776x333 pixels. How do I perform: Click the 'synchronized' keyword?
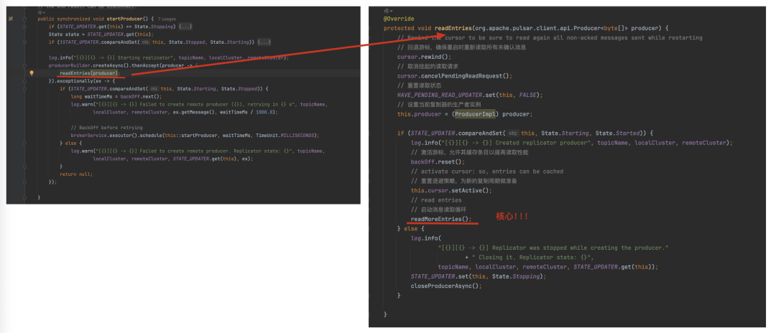[73, 19]
